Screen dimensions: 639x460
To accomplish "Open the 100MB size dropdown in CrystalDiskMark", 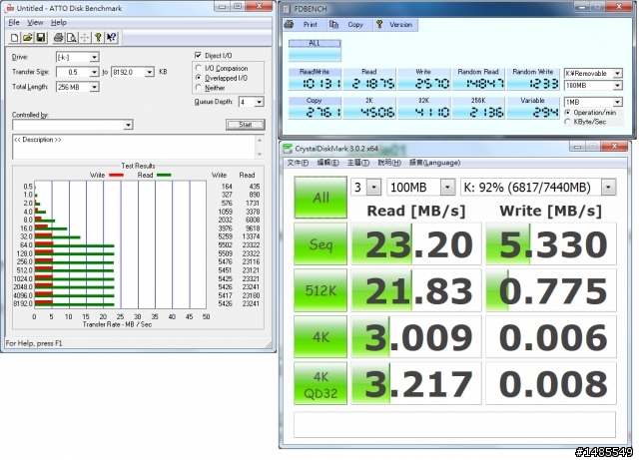I will coord(447,188).
